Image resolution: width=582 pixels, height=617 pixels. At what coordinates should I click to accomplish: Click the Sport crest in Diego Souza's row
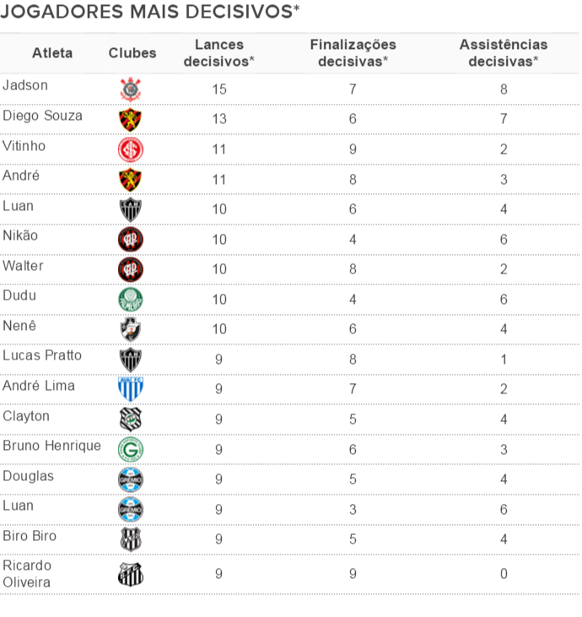[x=130, y=119]
